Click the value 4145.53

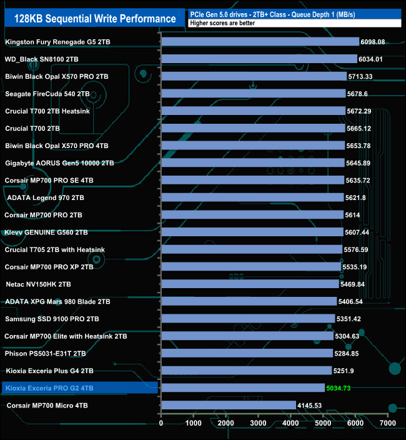310,406
